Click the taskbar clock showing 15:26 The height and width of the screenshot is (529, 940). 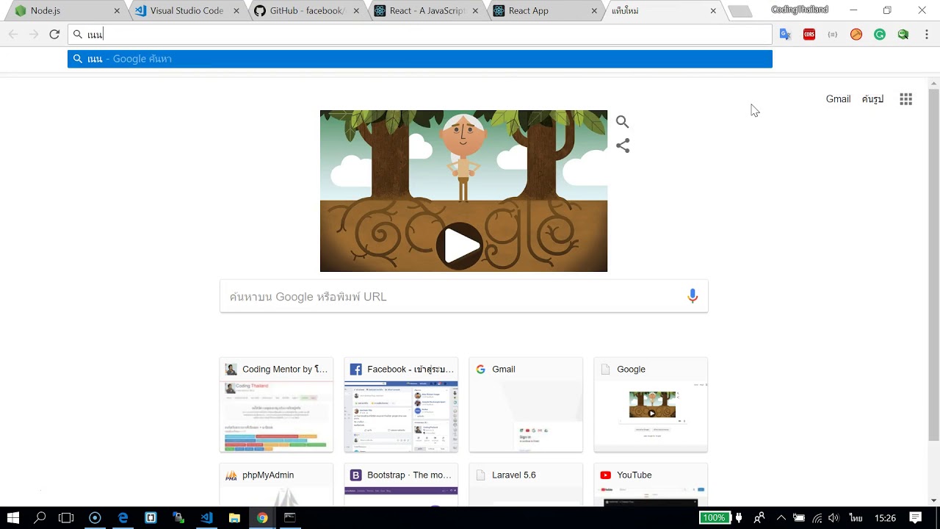coord(885,518)
